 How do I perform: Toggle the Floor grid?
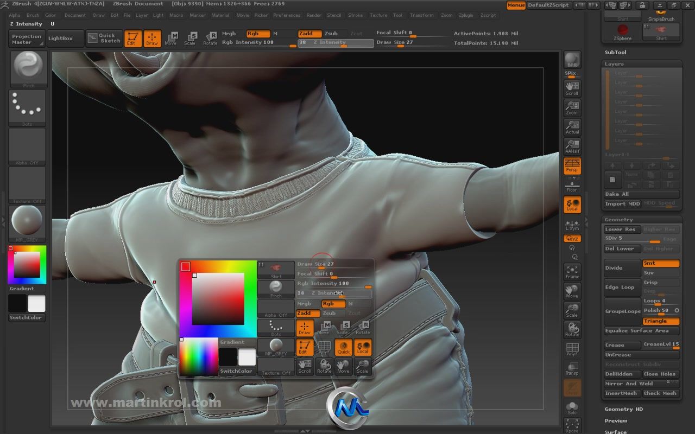coord(572,186)
